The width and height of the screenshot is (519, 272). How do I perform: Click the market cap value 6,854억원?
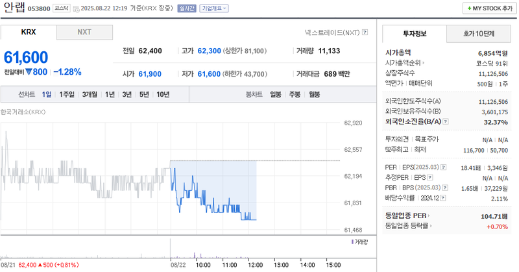point(493,53)
